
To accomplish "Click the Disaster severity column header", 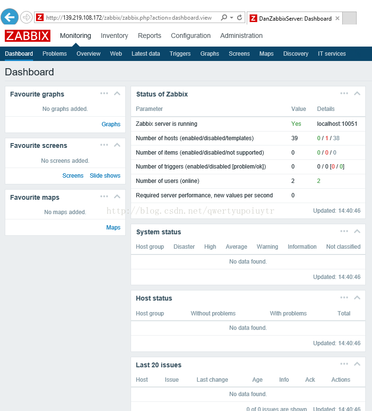I will pos(184,247).
